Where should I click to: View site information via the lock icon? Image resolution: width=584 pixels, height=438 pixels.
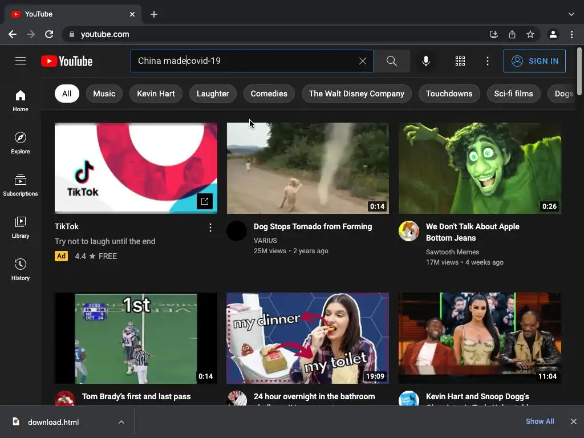point(71,34)
